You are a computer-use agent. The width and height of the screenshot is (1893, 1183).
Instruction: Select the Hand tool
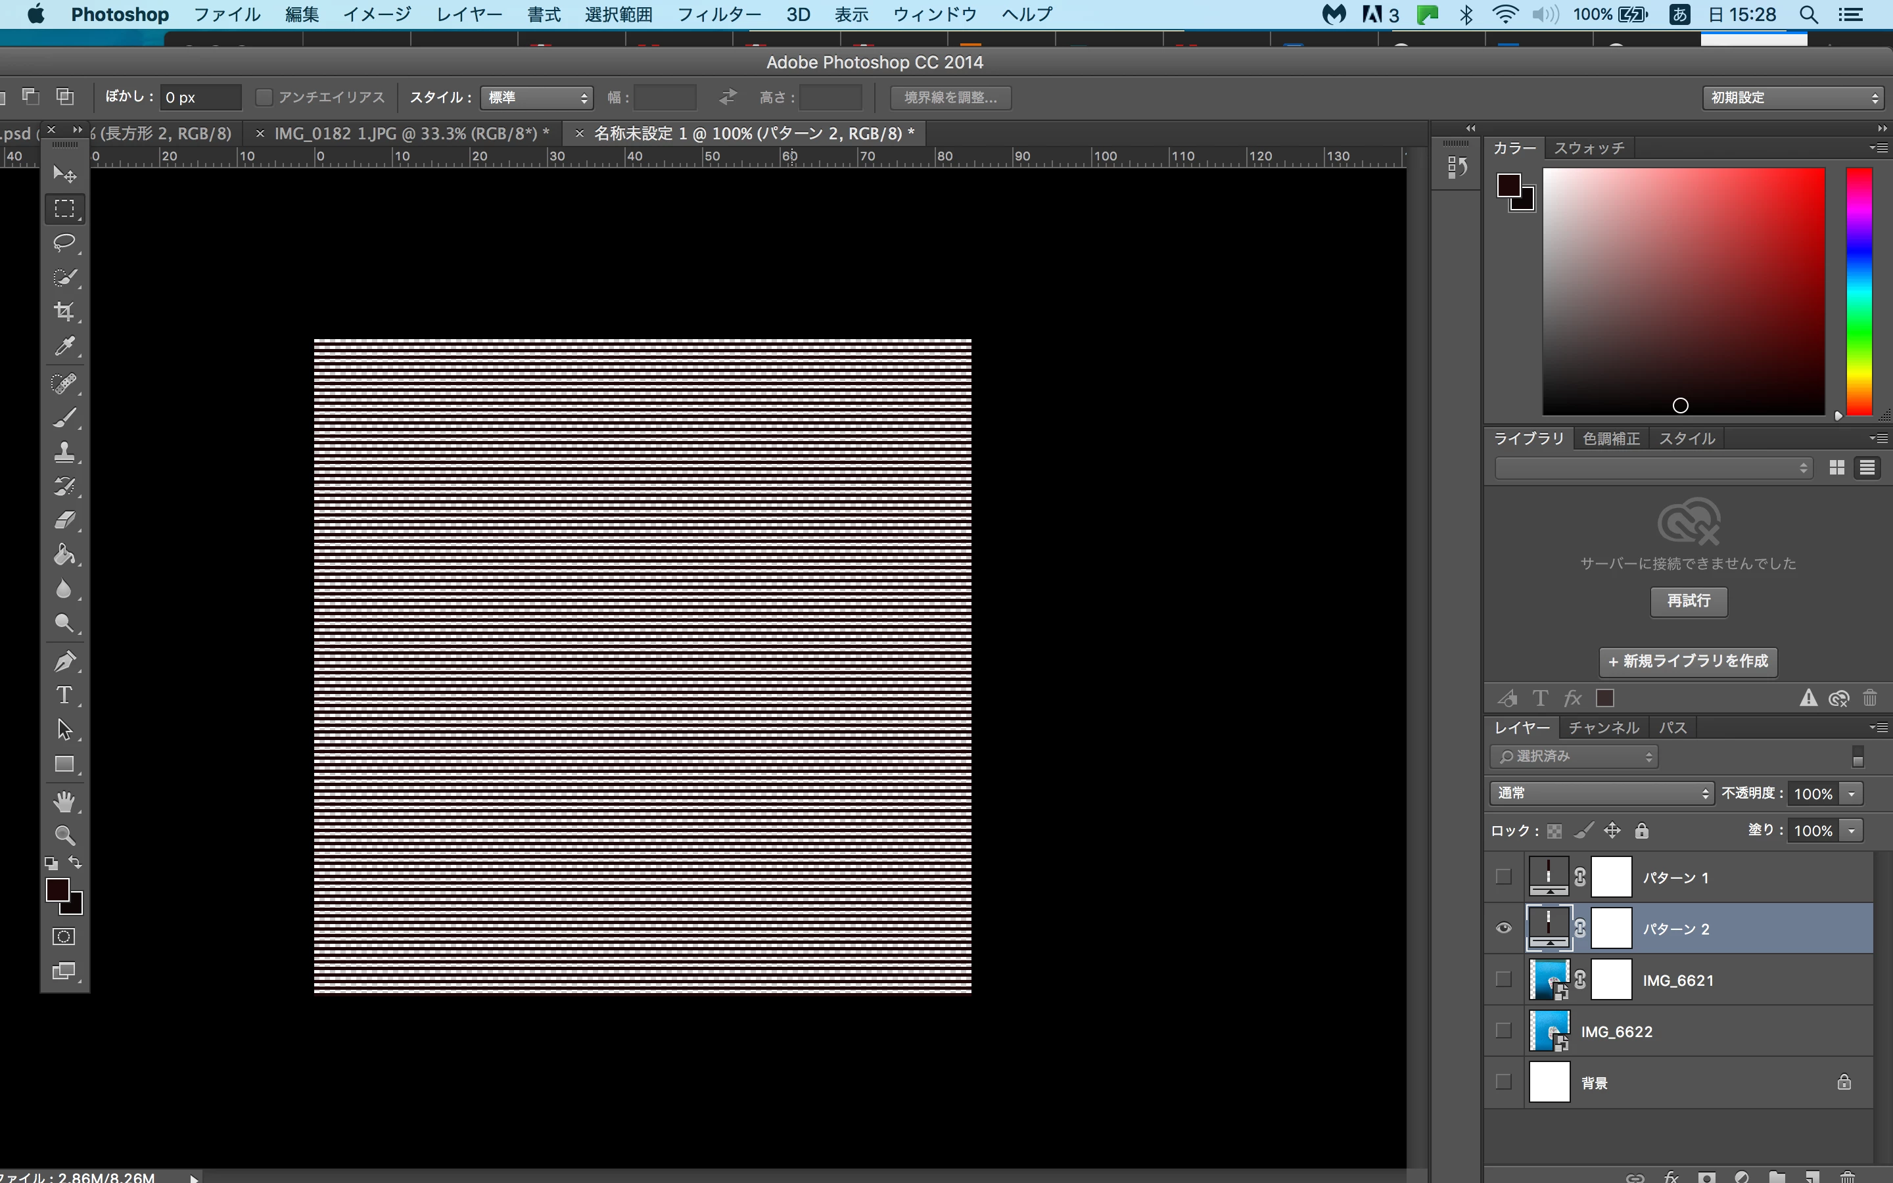[64, 801]
